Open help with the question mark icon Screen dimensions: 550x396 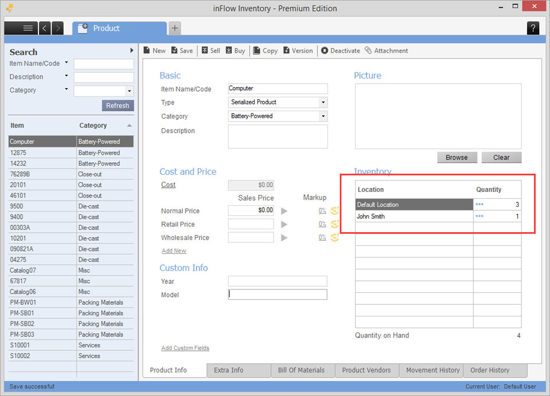point(533,28)
